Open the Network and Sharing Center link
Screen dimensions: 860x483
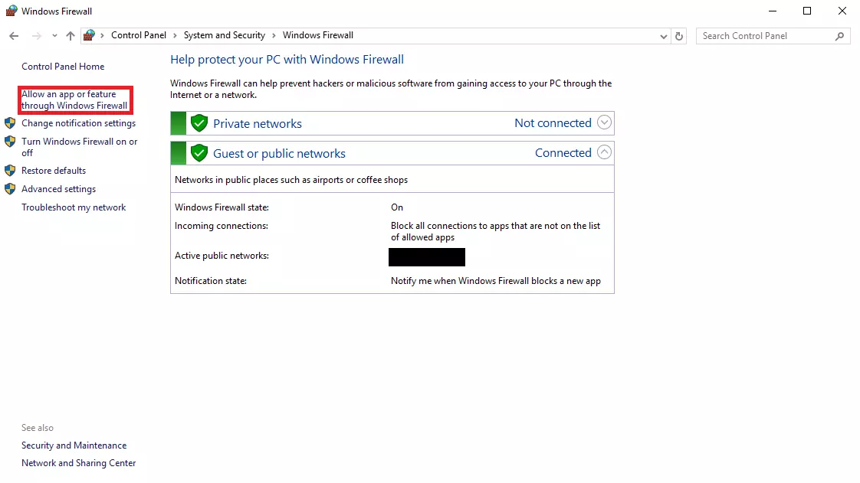point(78,463)
